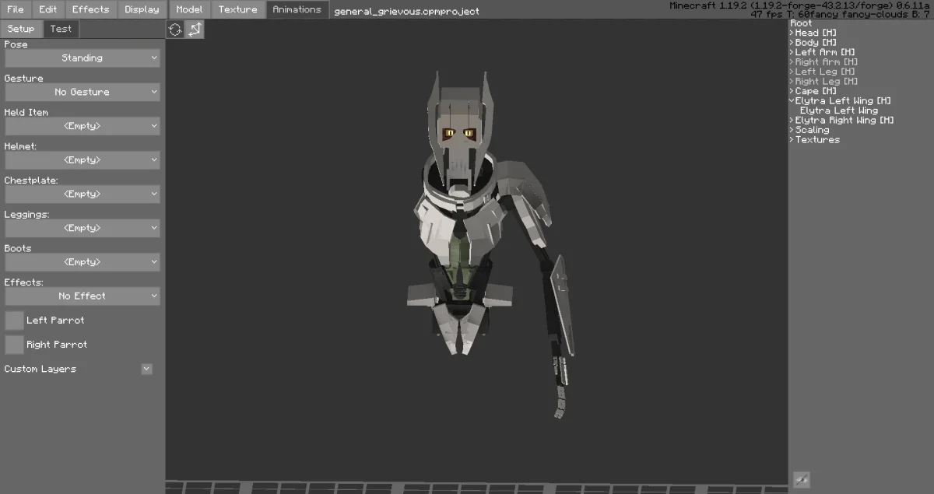Open the Gesture dropdown showing No Gesture
Screen dimensions: 934x494
(x=83, y=92)
